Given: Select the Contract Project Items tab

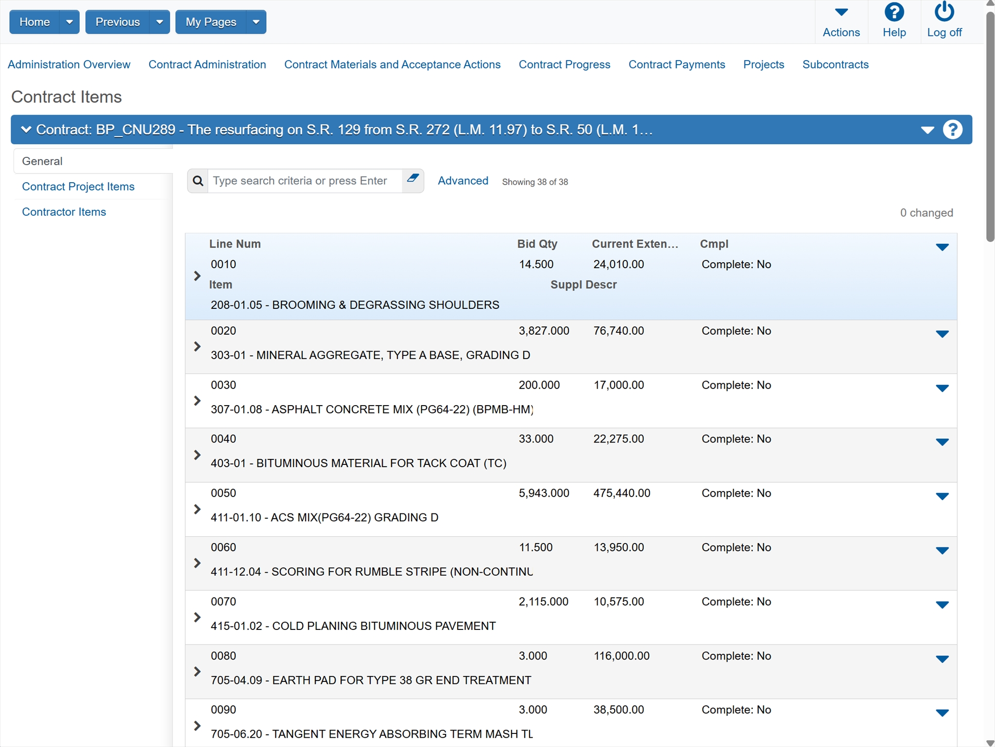Looking at the screenshot, I should coord(78,187).
